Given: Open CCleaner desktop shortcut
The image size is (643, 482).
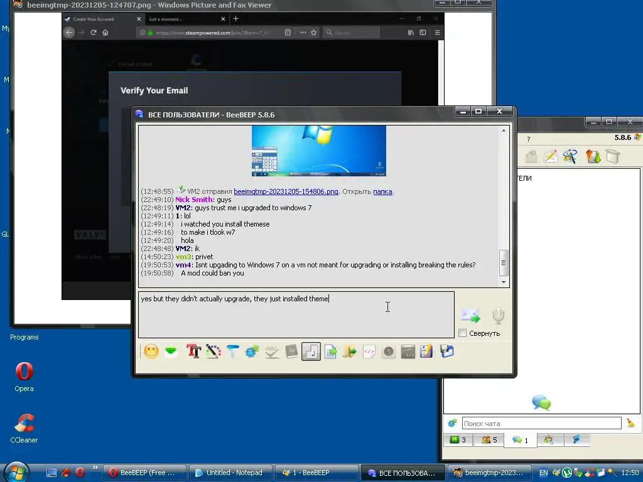Looking at the screenshot, I should (x=24, y=428).
